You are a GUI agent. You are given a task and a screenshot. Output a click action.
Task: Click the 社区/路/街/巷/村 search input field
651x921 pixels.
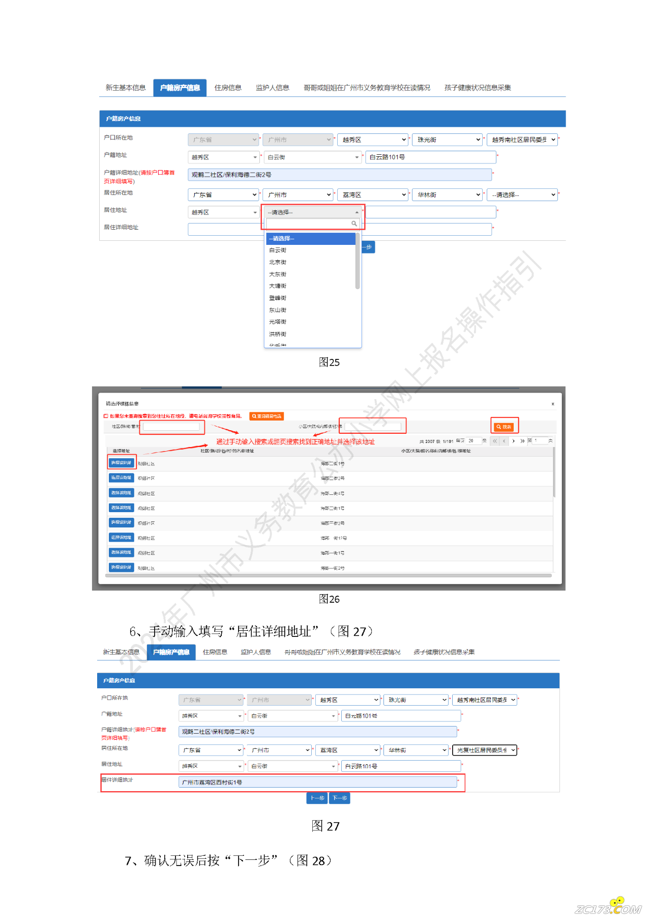pyautogui.click(x=172, y=427)
